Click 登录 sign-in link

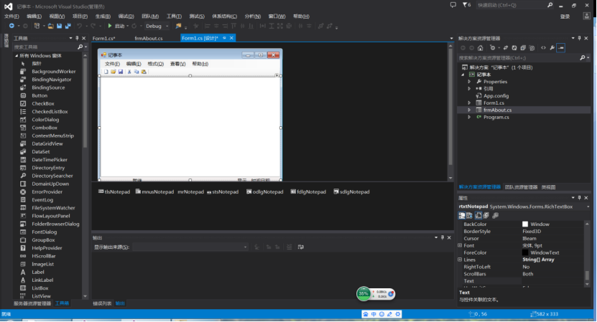click(565, 16)
